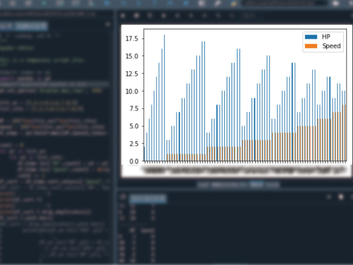Maximize the current pane from the main toolbar
The image size is (353, 265).
point(202,3)
